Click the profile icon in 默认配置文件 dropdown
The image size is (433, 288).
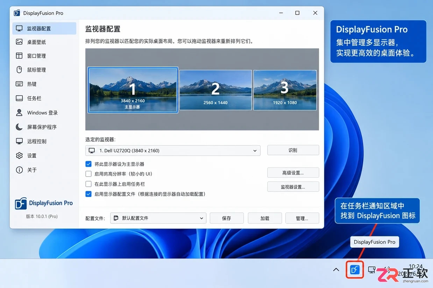tap(116, 218)
